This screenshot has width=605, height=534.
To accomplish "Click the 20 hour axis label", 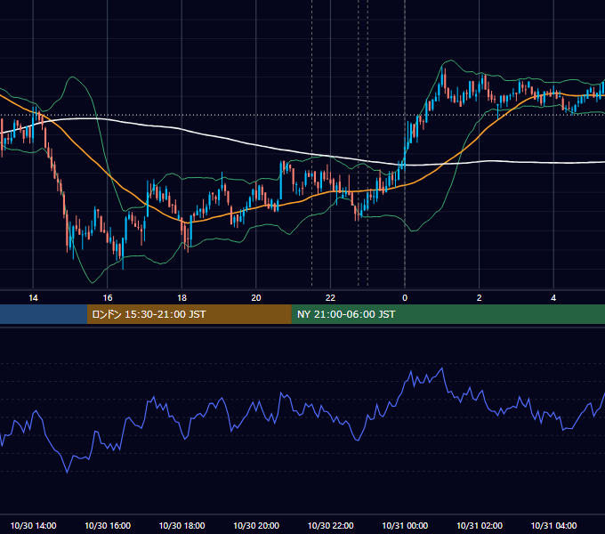I will point(256,298).
